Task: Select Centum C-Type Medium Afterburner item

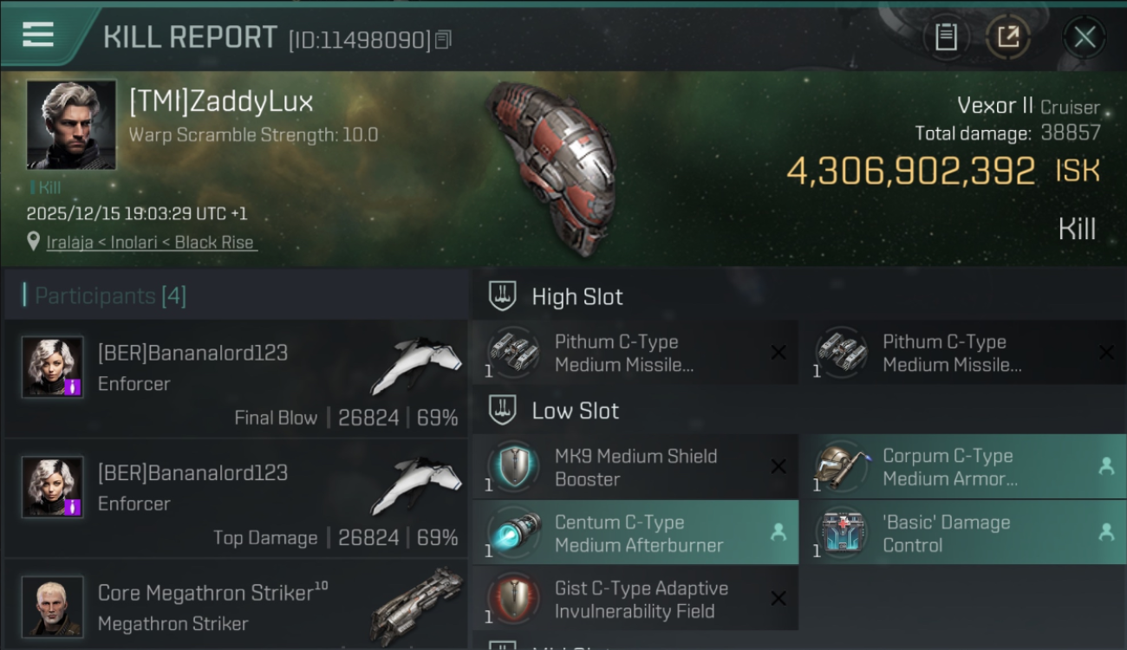Action: pos(635,533)
